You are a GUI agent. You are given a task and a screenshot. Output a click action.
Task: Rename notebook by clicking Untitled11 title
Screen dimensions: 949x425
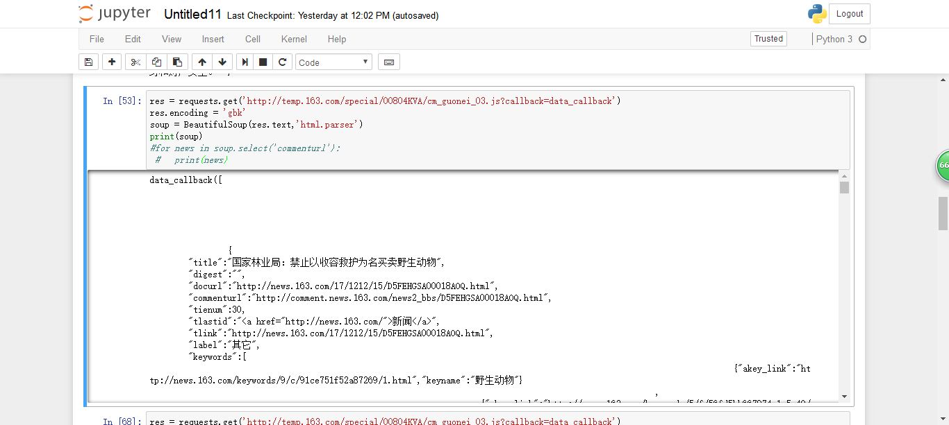(192, 15)
